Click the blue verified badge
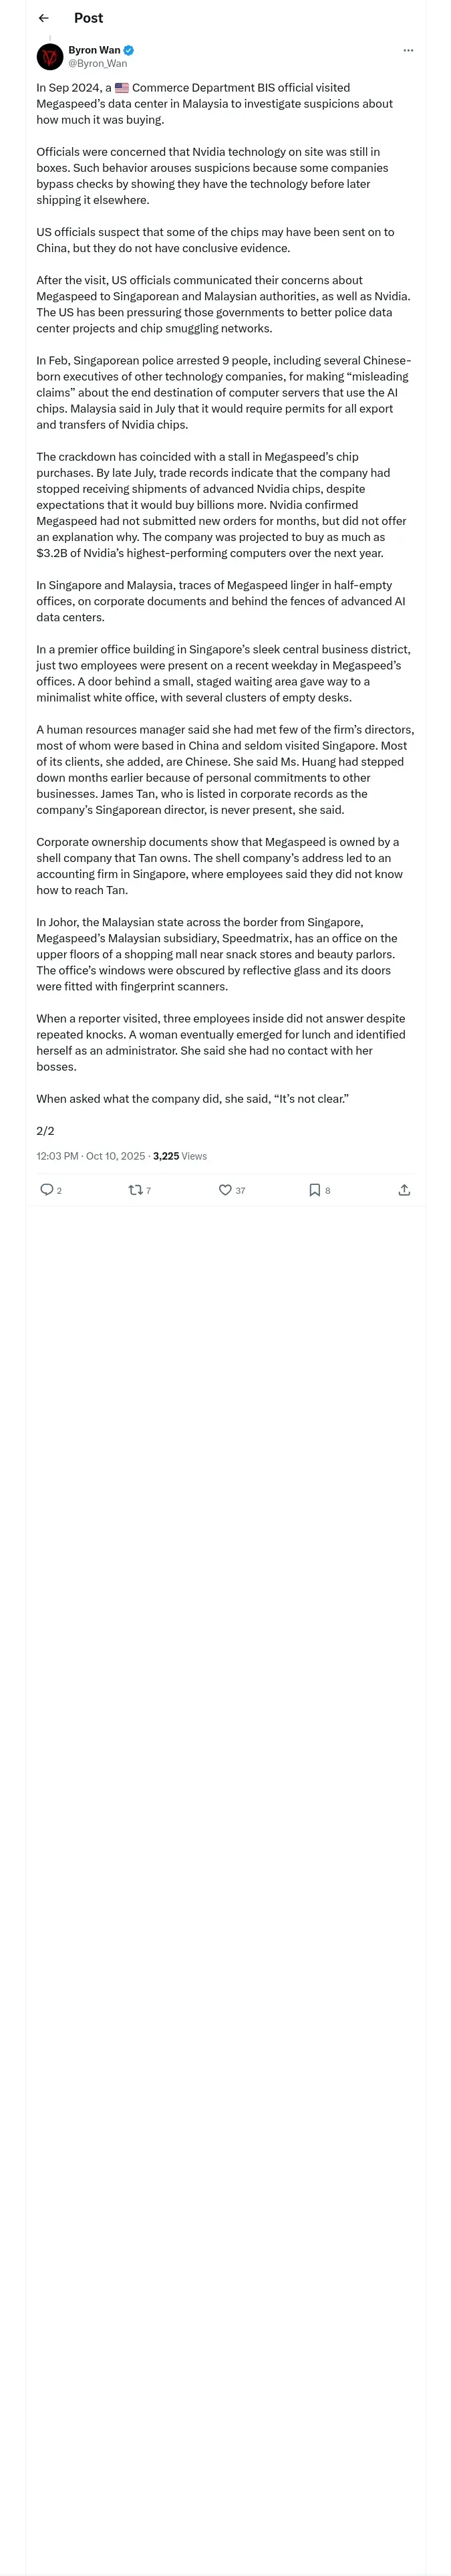Viewport: 451px width, 2576px height. (x=129, y=50)
